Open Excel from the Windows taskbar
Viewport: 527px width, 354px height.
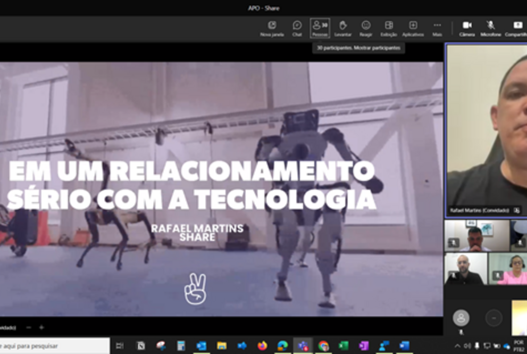click(x=344, y=346)
